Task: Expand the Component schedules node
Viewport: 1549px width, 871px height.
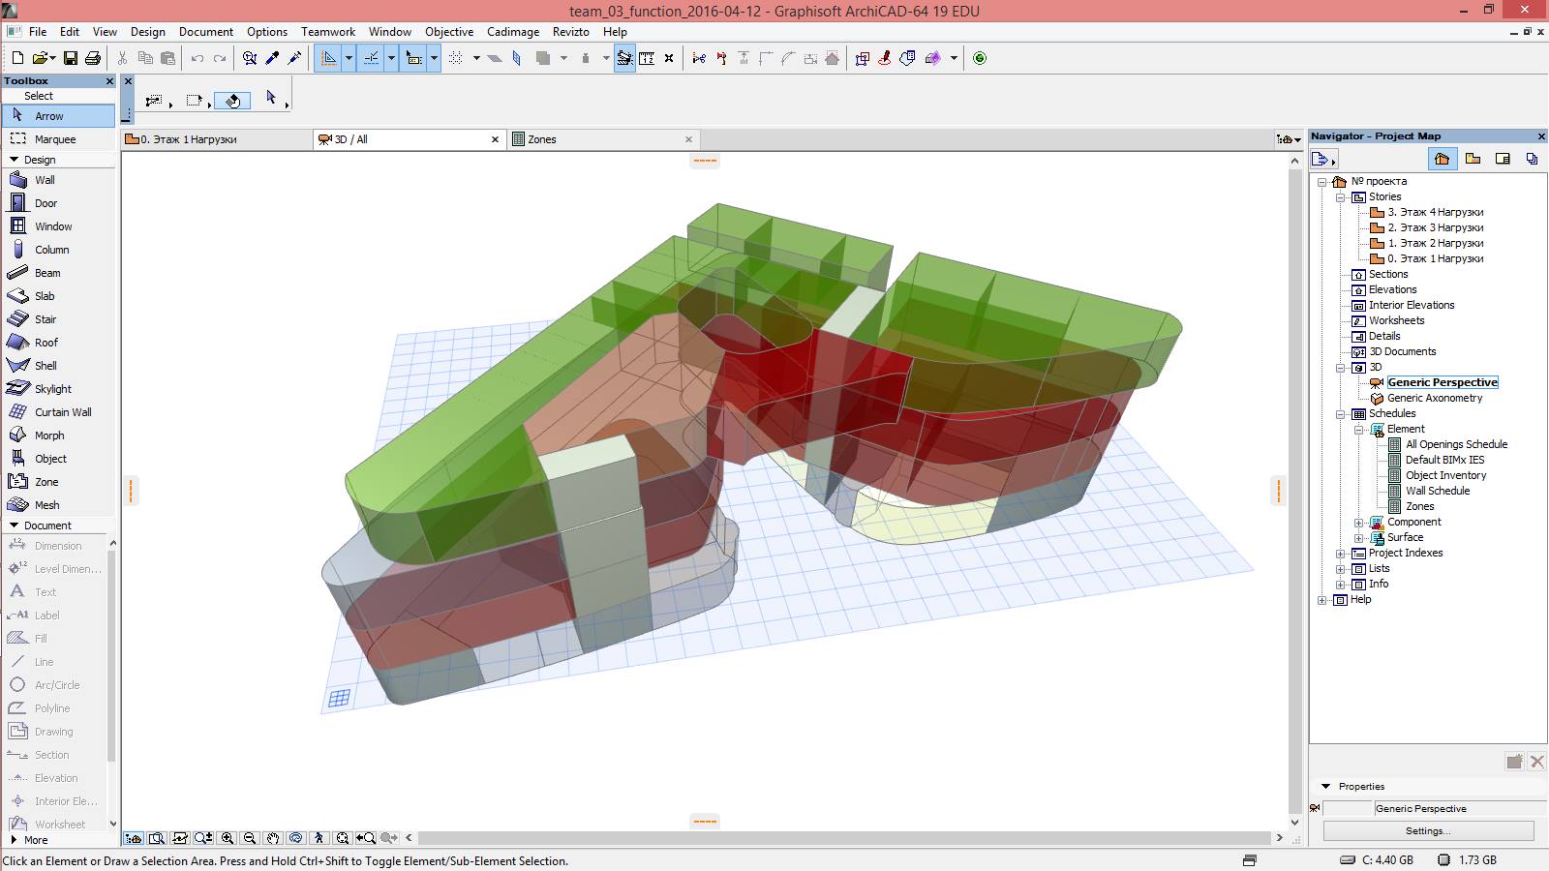Action: [x=1359, y=523]
